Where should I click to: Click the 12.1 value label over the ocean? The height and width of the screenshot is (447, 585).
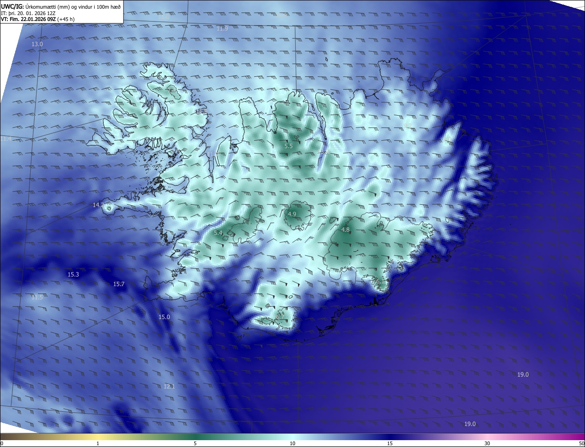click(x=169, y=387)
